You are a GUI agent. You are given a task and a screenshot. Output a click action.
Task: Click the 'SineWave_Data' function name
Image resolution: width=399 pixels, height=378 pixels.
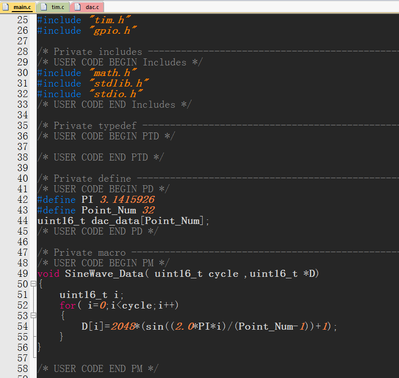point(104,274)
